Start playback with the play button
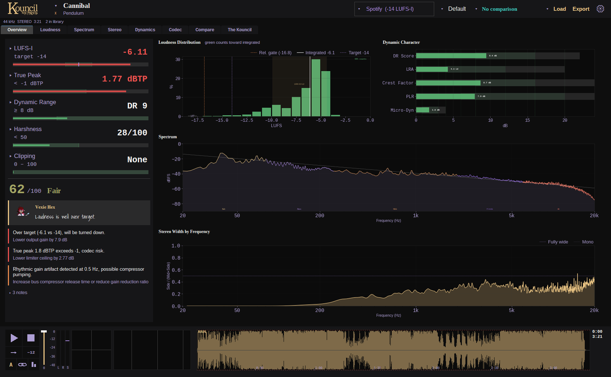Screen dimensions: 611x377 coord(14,338)
